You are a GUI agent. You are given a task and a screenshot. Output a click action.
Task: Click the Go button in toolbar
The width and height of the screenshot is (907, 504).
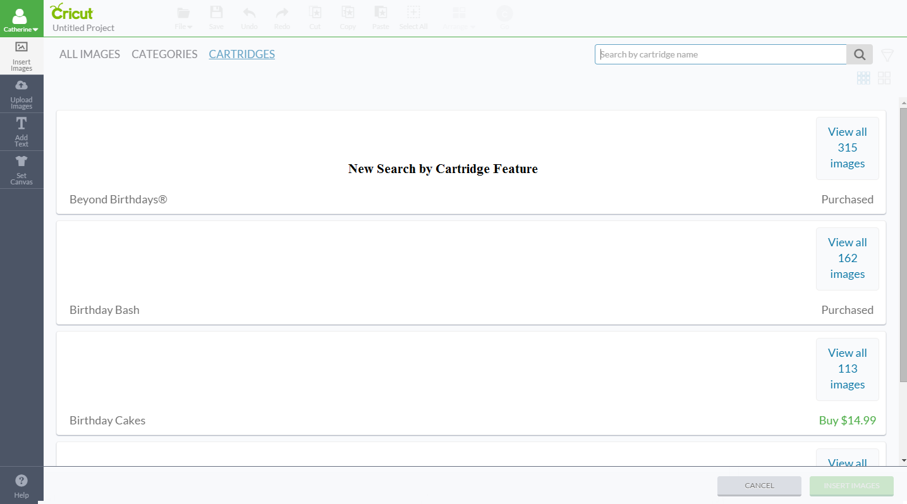pyautogui.click(x=504, y=18)
